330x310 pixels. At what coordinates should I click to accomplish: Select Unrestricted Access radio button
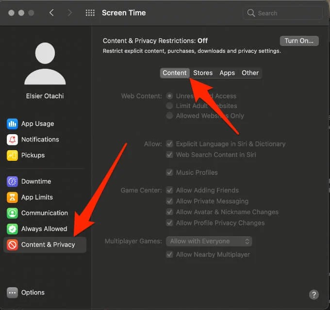(x=169, y=96)
